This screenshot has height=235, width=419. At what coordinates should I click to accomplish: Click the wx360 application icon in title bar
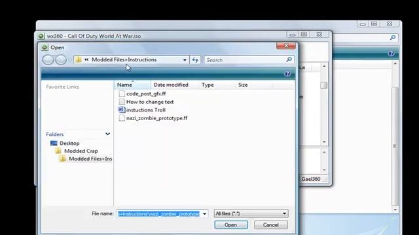point(41,36)
